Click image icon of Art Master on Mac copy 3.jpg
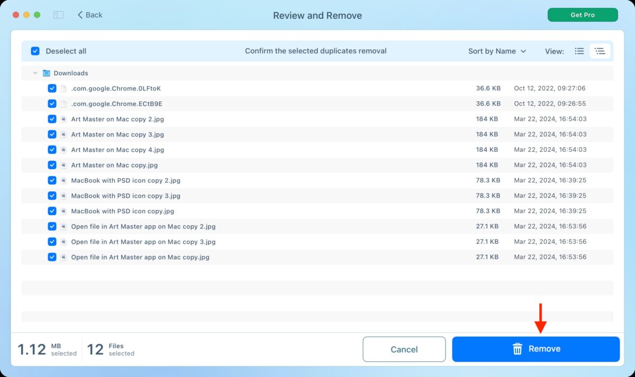The height and width of the screenshot is (377, 635). 63,135
